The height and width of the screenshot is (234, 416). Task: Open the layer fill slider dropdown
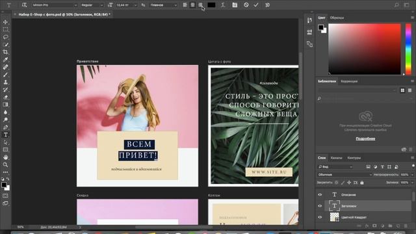pos(412,183)
